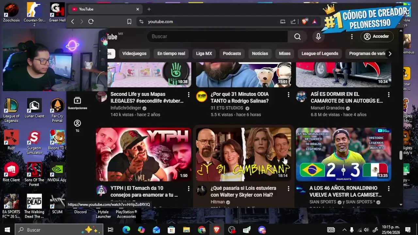
Task: Click title Second Life y sus Mapas ILEGALES
Action: pos(147,98)
